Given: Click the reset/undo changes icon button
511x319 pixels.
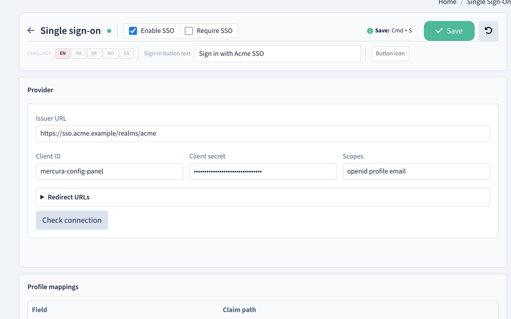Looking at the screenshot, I should 488,31.
